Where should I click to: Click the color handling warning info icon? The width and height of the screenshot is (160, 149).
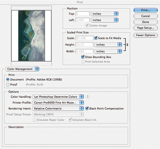(88, 97)
